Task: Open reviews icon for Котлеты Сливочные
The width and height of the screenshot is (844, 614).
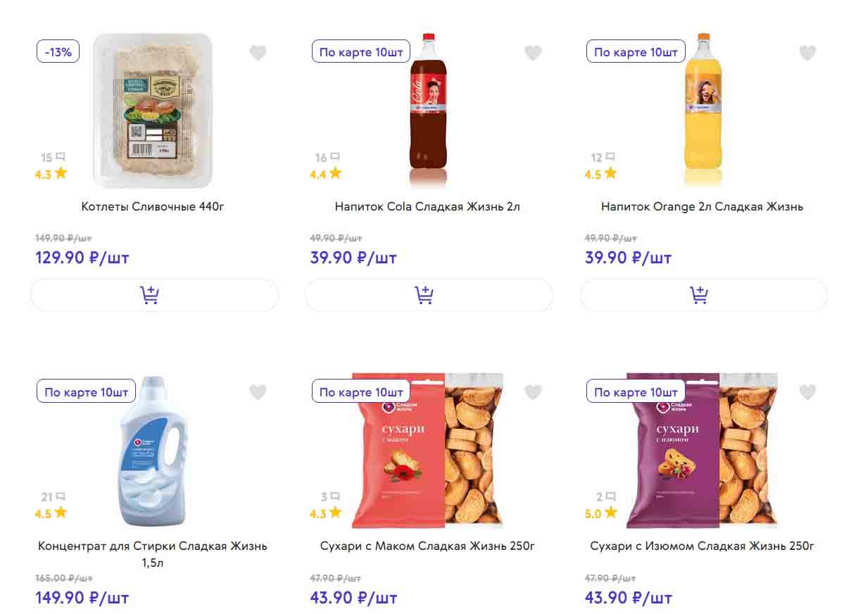Action: [x=61, y=157]
